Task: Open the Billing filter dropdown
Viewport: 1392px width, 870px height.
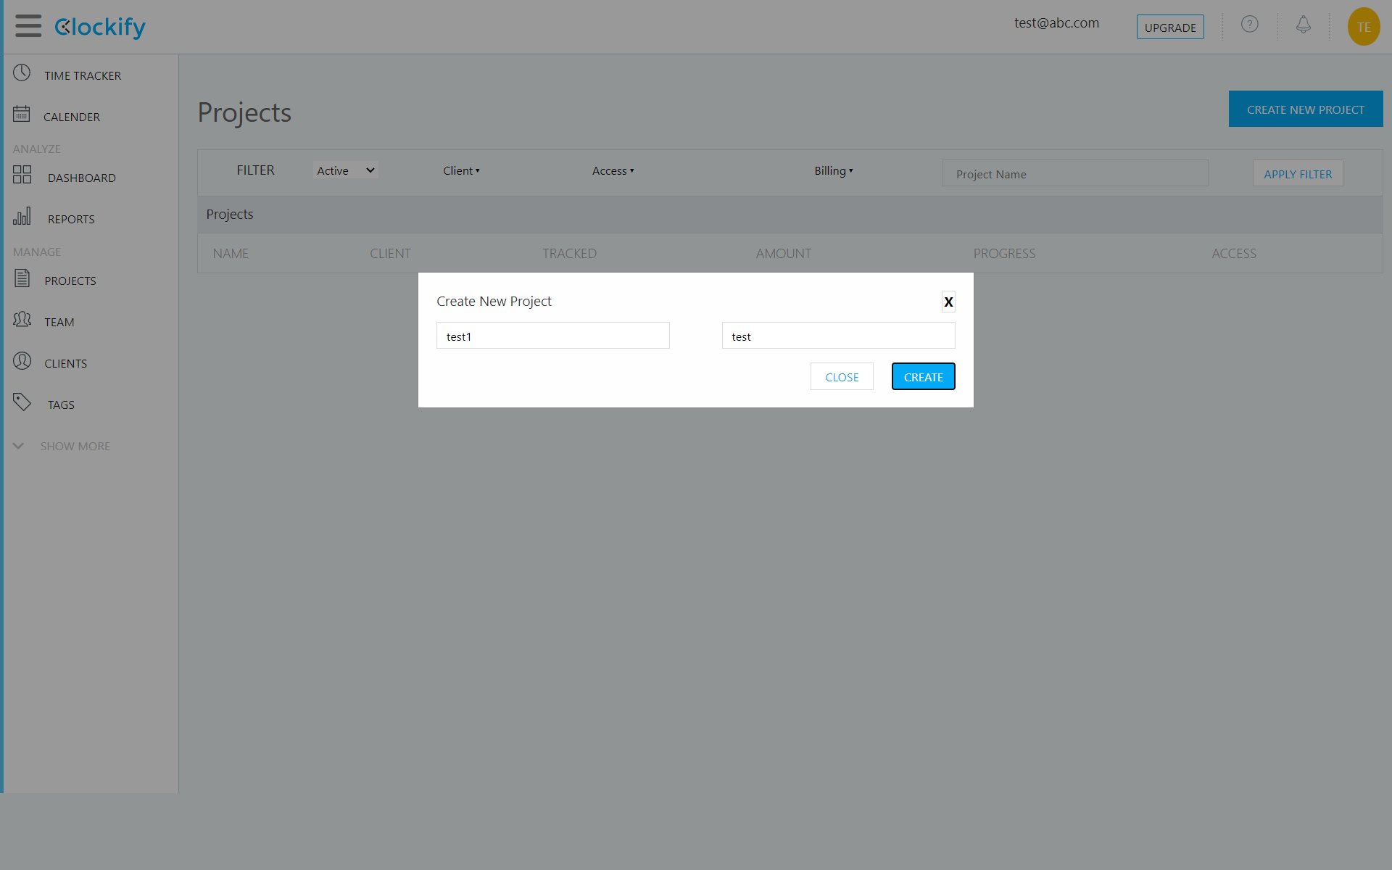Action: (833, 171)
